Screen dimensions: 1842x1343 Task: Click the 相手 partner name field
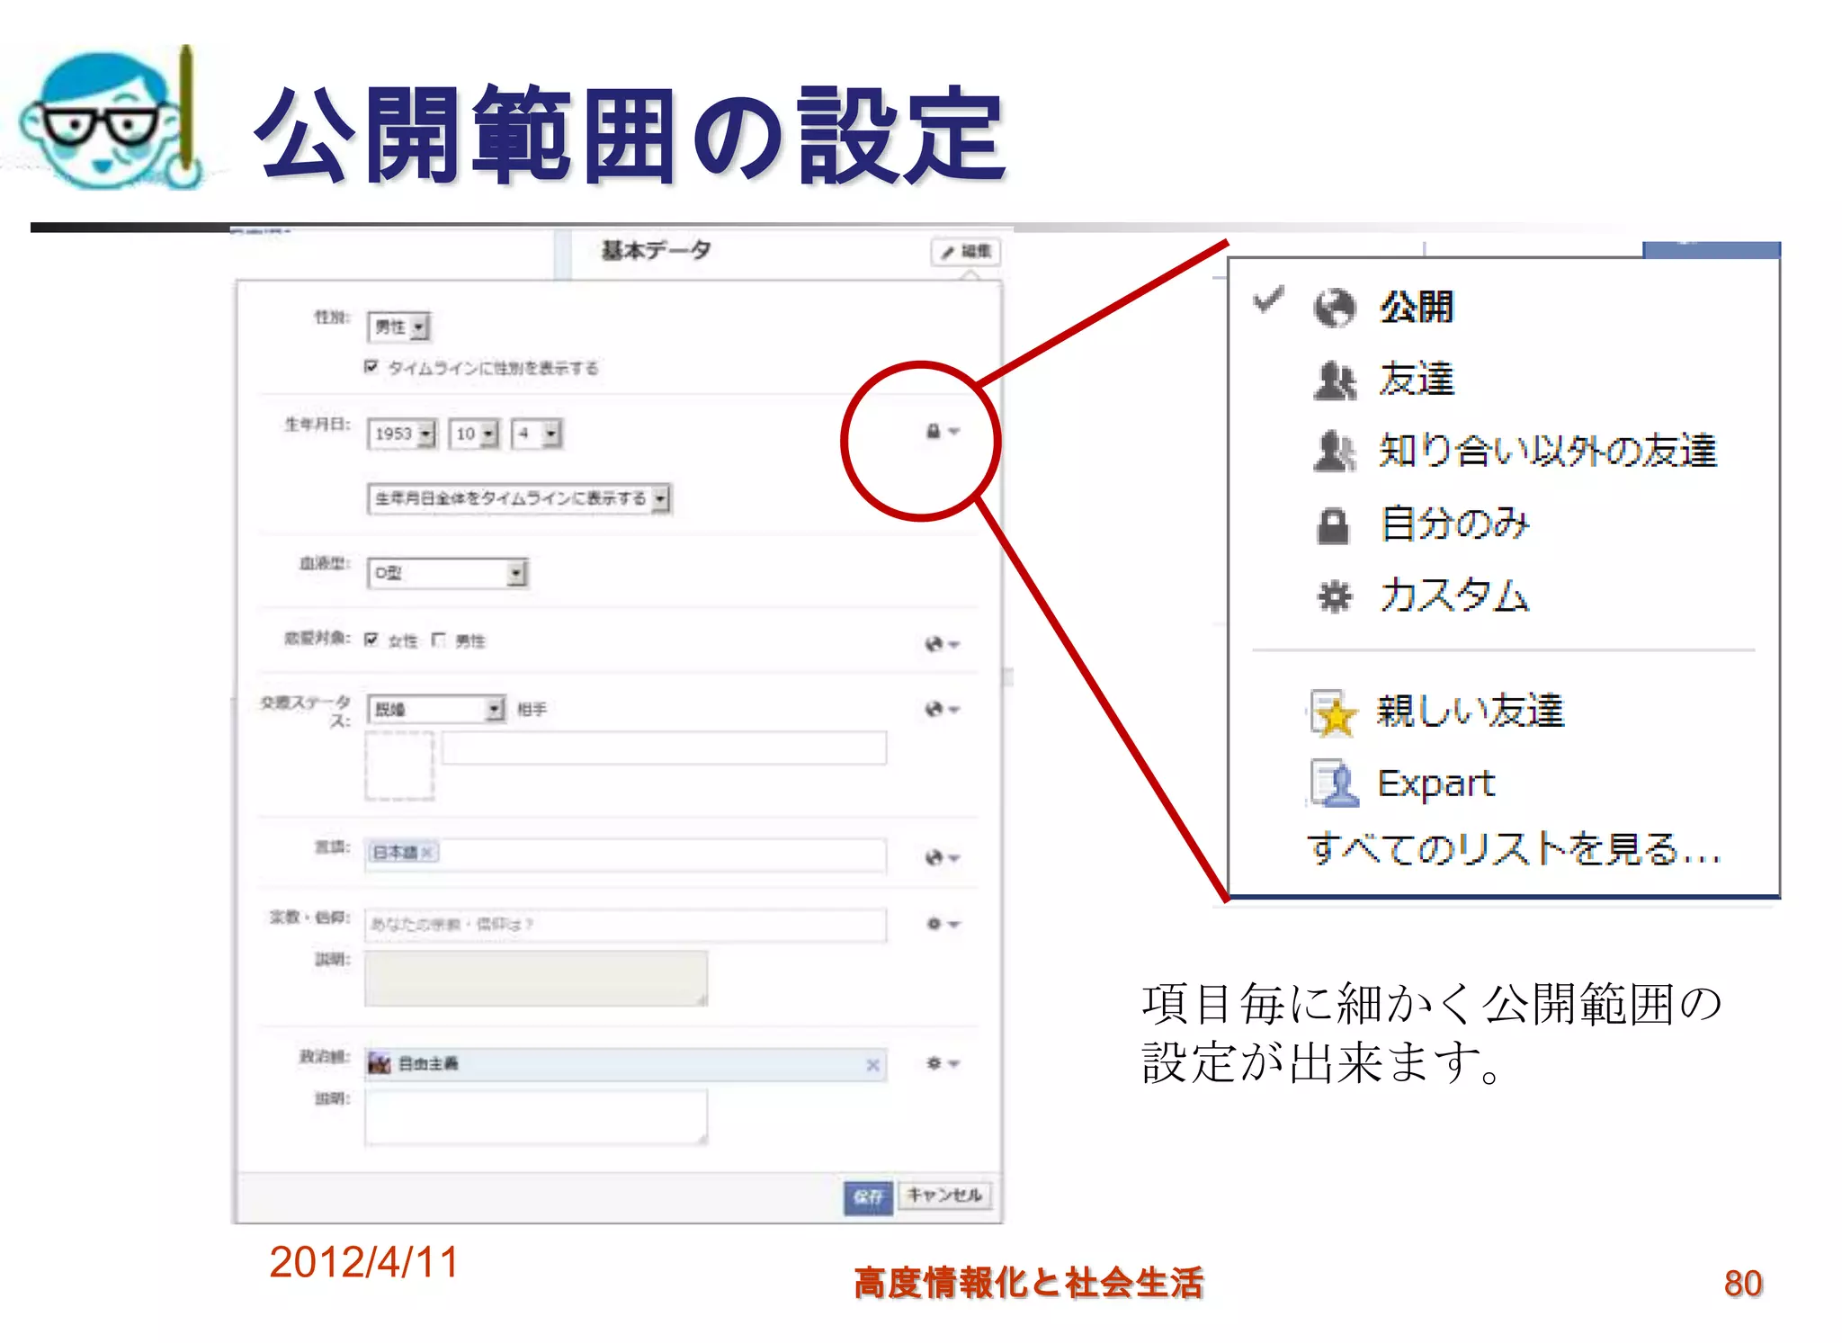[x=664, y=748]
